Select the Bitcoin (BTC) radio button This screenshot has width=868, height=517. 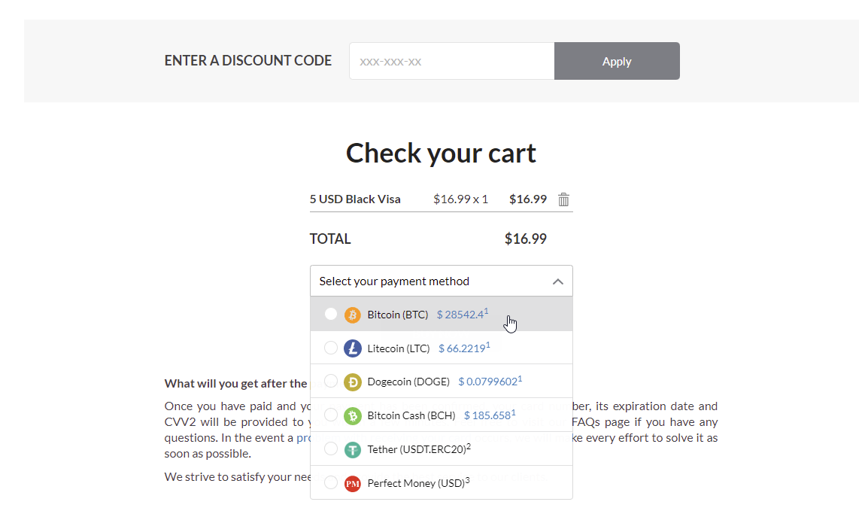click(x=330, y=315)
